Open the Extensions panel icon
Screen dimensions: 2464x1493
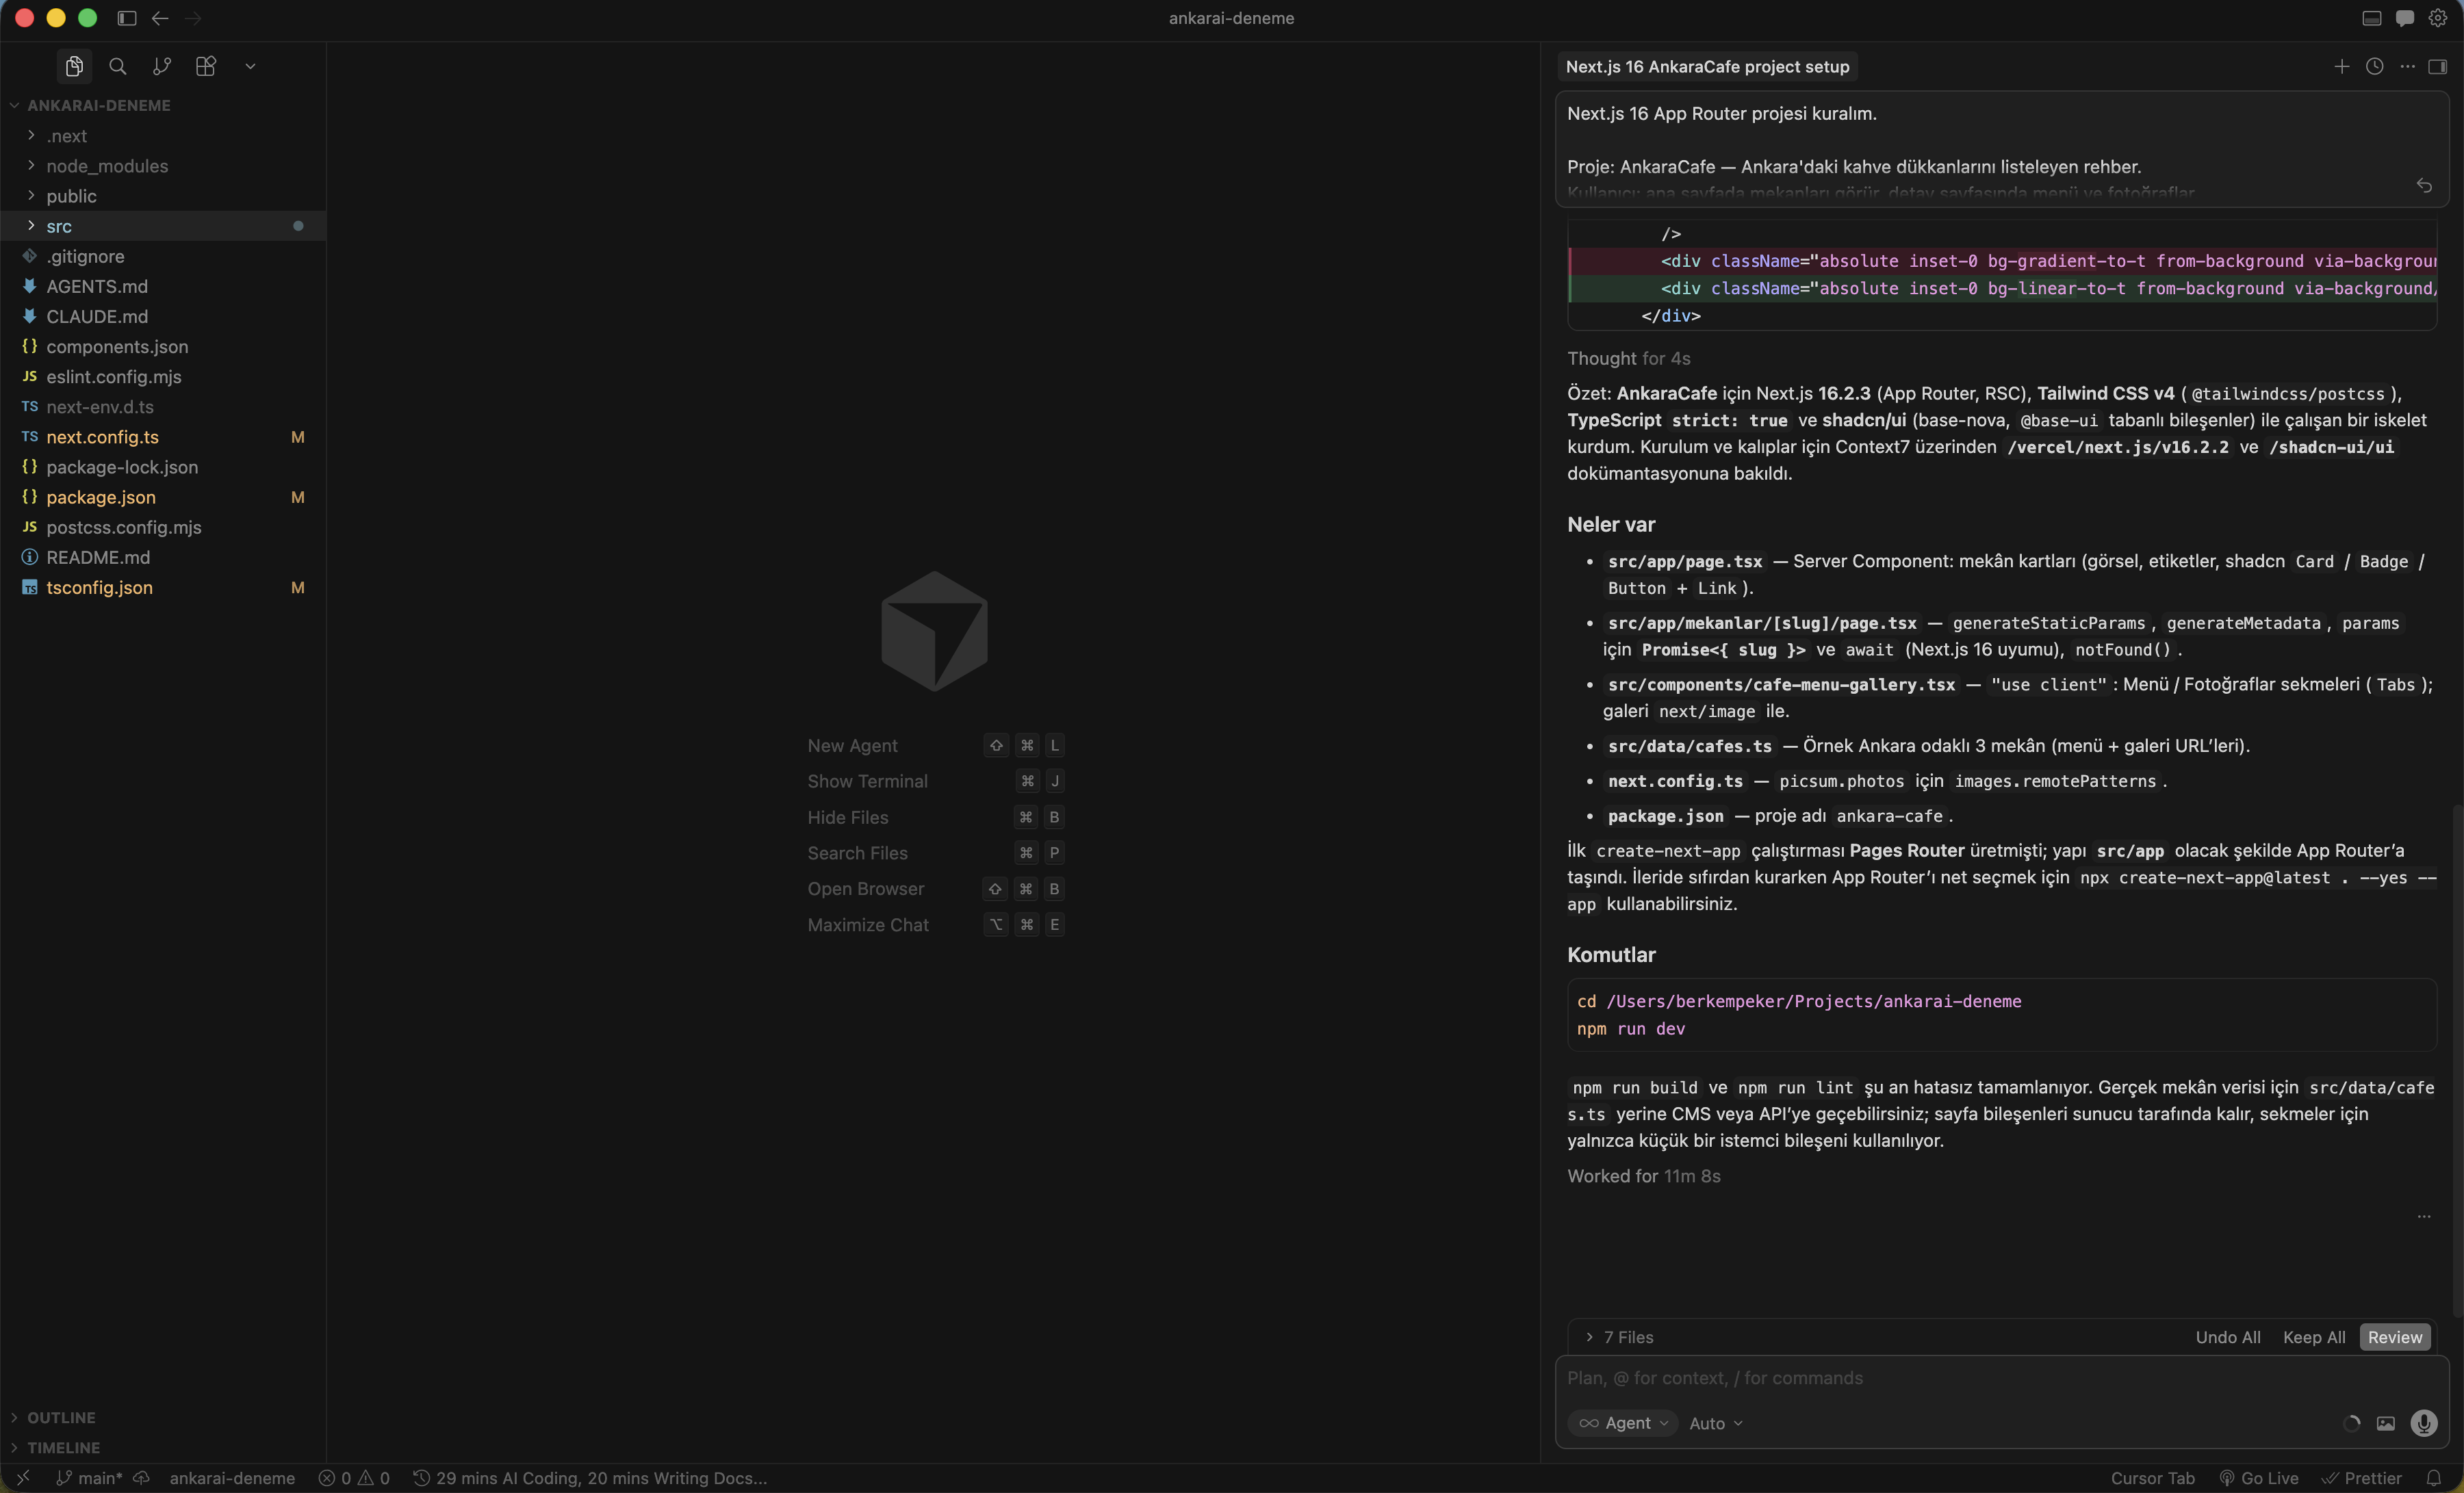[x=206, y=66]
